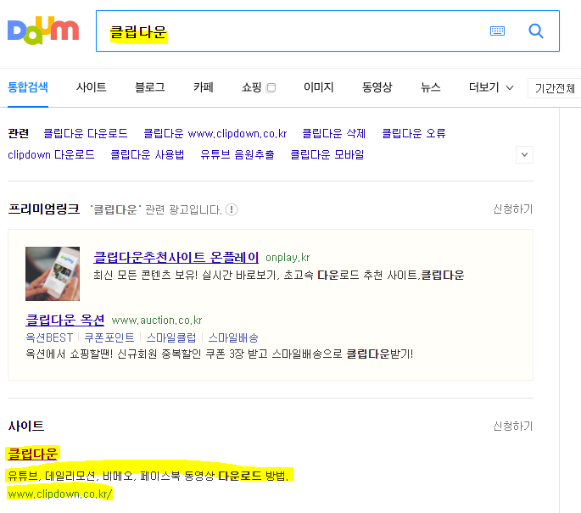Click related search 클립다운 www.clipdown.co.kr

click(215, 133)
